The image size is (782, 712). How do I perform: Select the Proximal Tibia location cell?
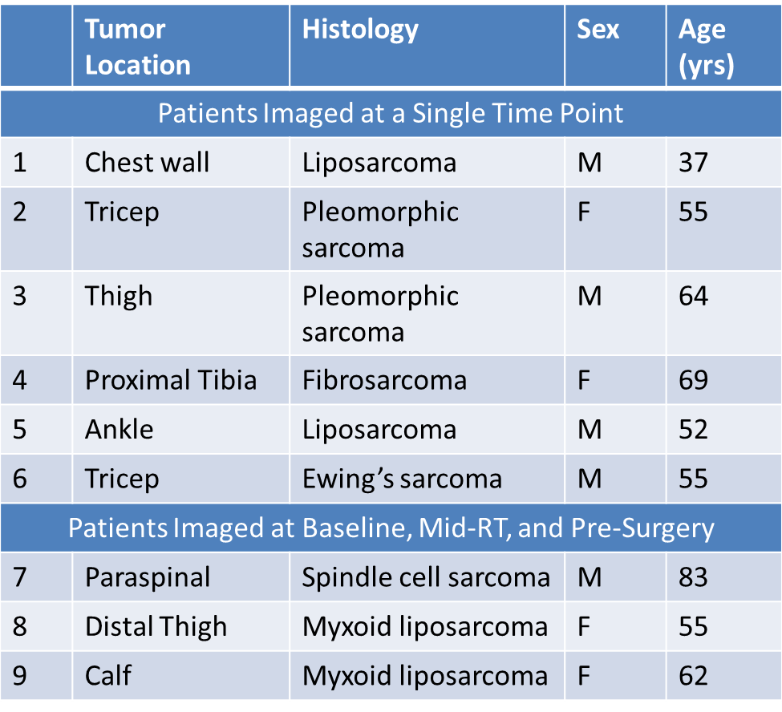tap(171, 379)
